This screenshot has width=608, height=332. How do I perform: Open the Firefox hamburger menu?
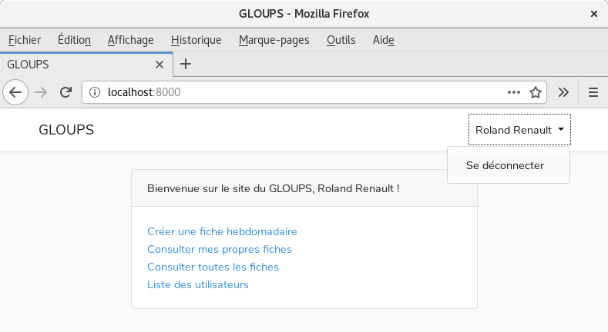[x=593, y=92]
